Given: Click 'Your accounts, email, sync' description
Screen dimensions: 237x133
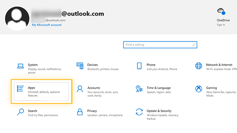Looking at the screenshot, I should point(103,94).
